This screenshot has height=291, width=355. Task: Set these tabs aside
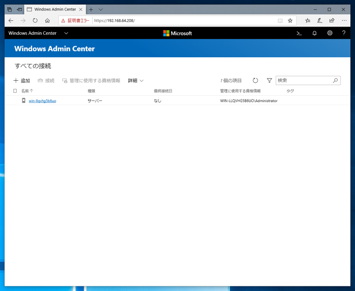pos(19,9)
